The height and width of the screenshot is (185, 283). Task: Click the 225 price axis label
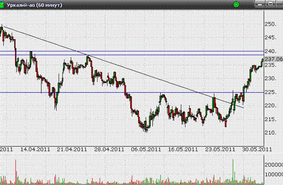(x=270, y=92)
